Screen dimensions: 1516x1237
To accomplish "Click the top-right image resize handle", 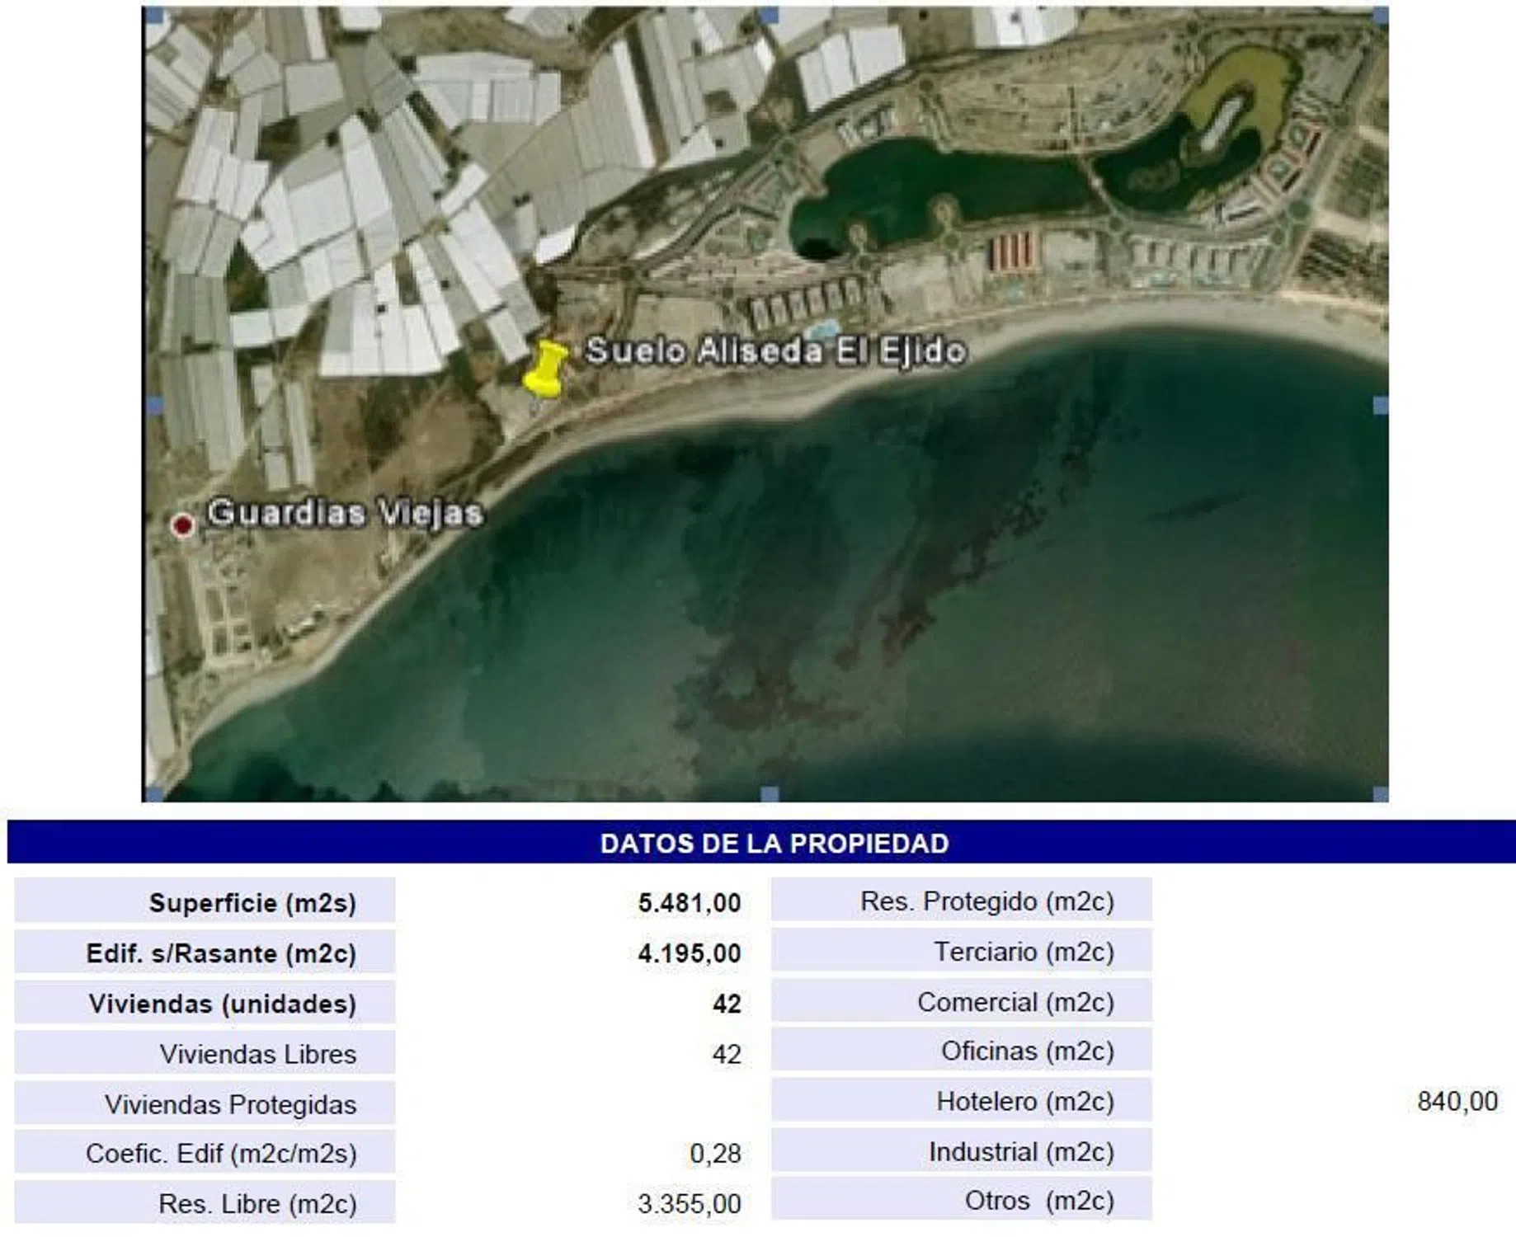I will (1380, 15).
